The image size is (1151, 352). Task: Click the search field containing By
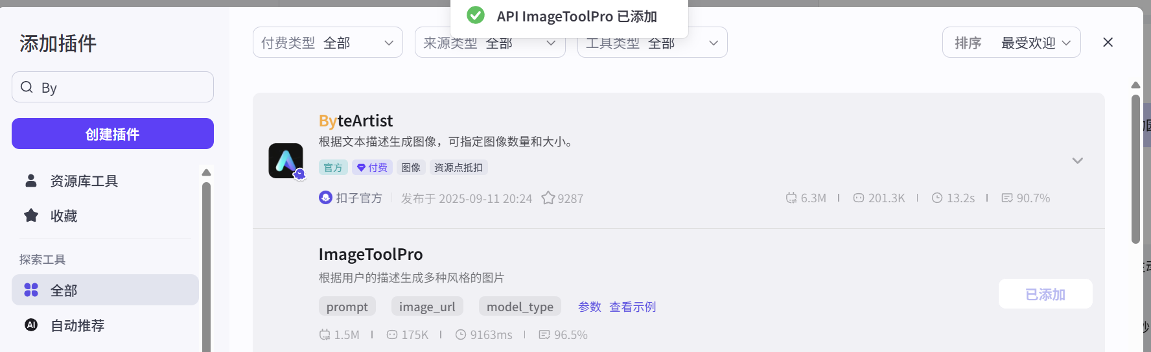point(113,87)
